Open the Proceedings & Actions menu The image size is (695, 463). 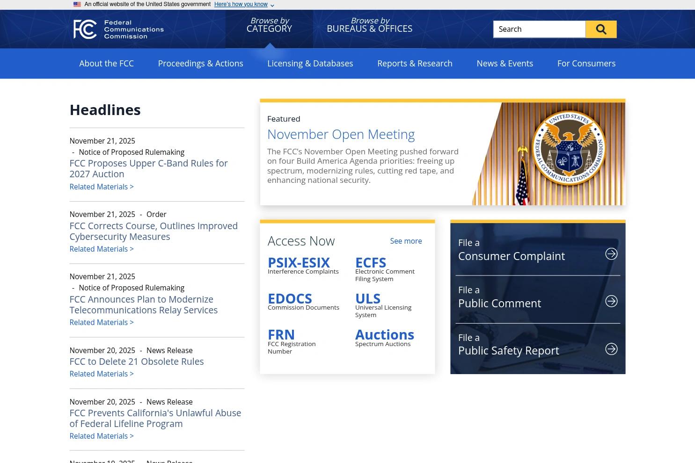click(200, 63)
